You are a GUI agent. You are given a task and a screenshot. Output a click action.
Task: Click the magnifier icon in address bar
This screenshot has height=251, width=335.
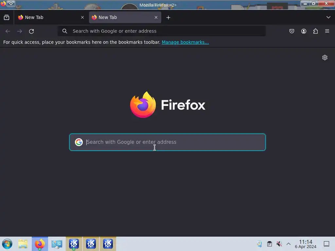65,31
